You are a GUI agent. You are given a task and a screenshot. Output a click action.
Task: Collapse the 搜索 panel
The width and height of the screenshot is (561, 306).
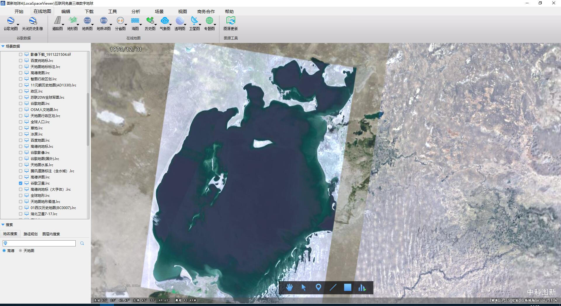[3, 225]
